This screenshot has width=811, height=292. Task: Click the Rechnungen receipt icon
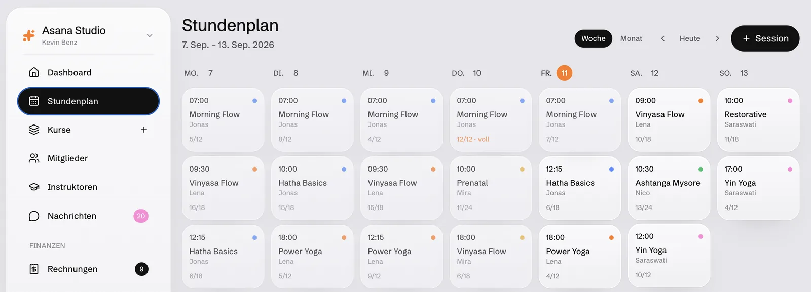34,269
